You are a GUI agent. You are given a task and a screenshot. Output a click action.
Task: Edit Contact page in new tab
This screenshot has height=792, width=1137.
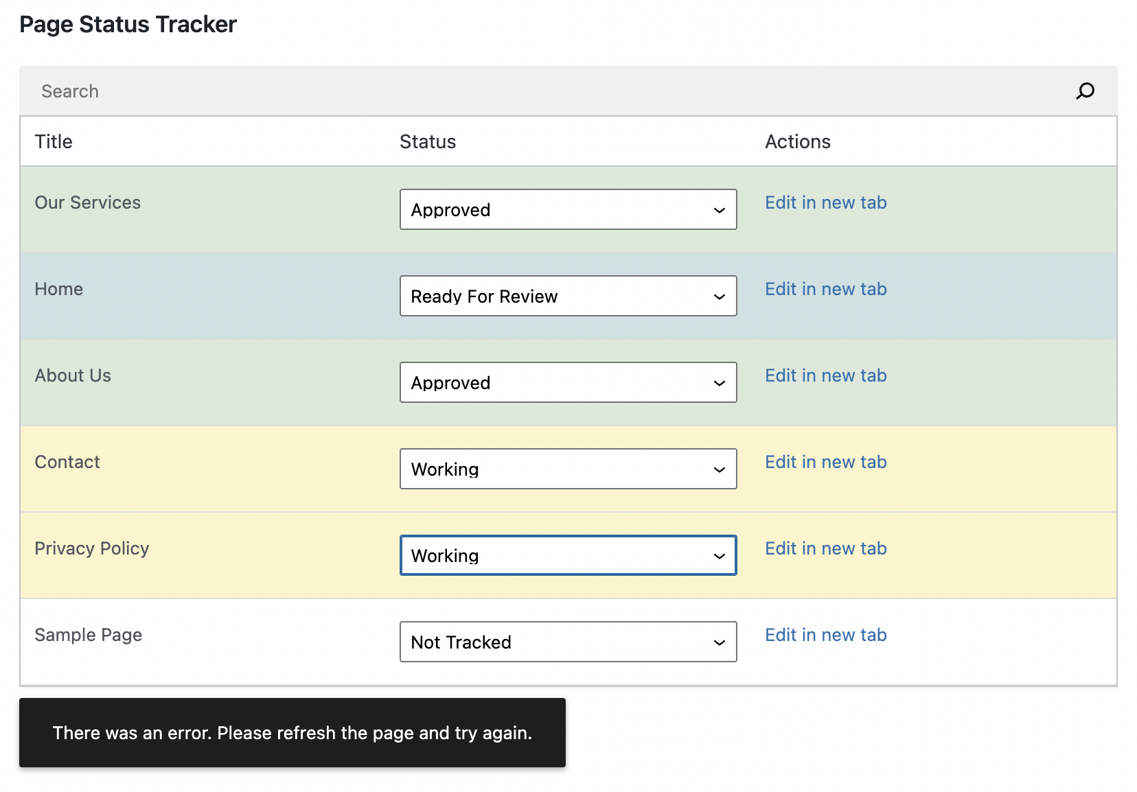[x=825, y=462]
